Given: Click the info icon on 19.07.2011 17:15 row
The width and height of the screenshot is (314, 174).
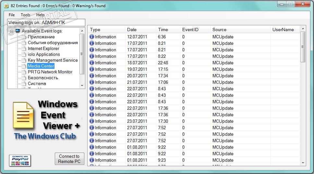Looking at the screenshot, I should 92,69.
